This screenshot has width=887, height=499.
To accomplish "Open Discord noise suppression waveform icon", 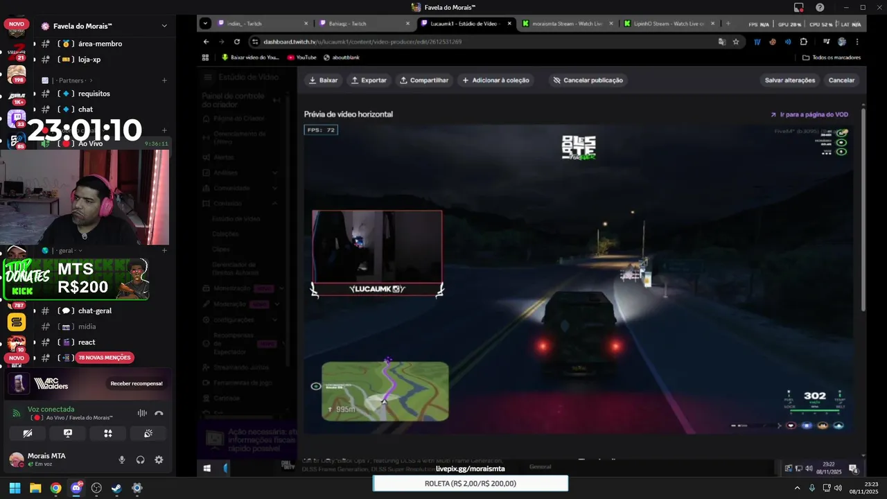I will point(142,413).
